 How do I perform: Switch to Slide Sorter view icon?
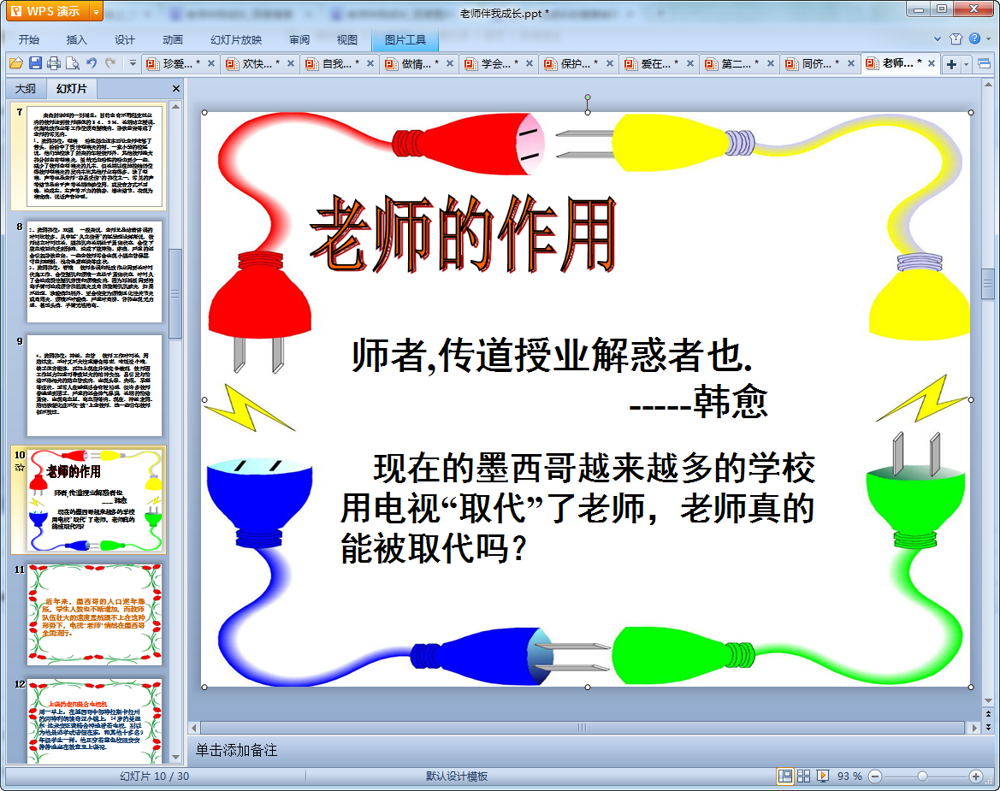[x=803, y=776]
